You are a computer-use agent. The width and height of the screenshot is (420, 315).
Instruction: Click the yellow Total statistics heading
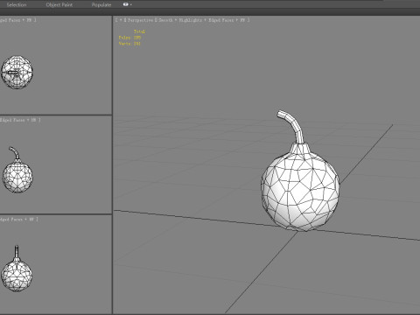point(139,31)
